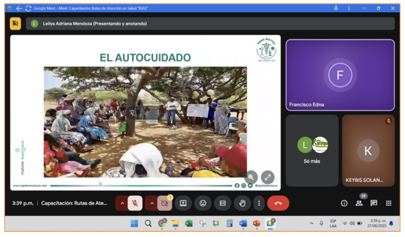Image resolution: width=405 pixels, height=237 pixels.
Task: Expand the presentation to fullscreen
Action: coord(267,177)
